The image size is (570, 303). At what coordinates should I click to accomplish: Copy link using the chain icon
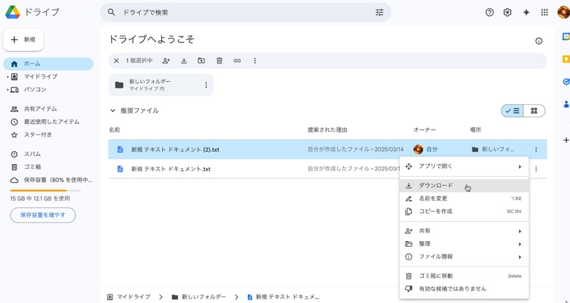(237, 61)
